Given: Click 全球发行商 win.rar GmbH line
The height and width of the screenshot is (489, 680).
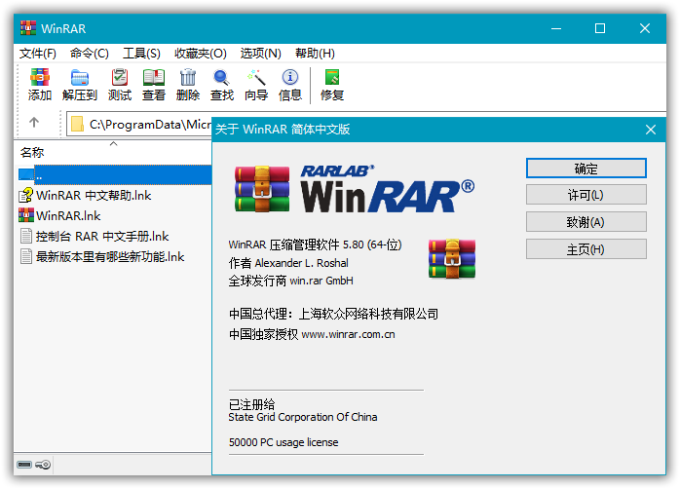Looking at the screenshot, I should [x=291, y=281].
